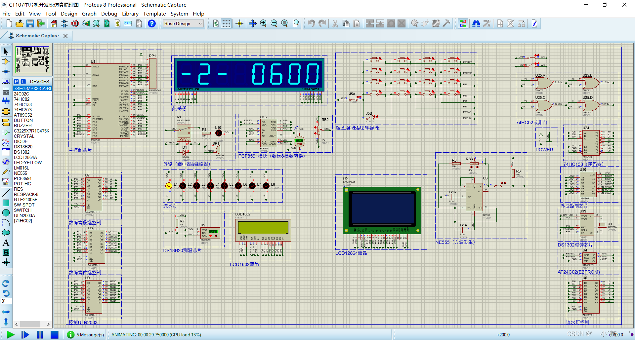
Task: Close the Schematic Capture tab
Action: 65,36
